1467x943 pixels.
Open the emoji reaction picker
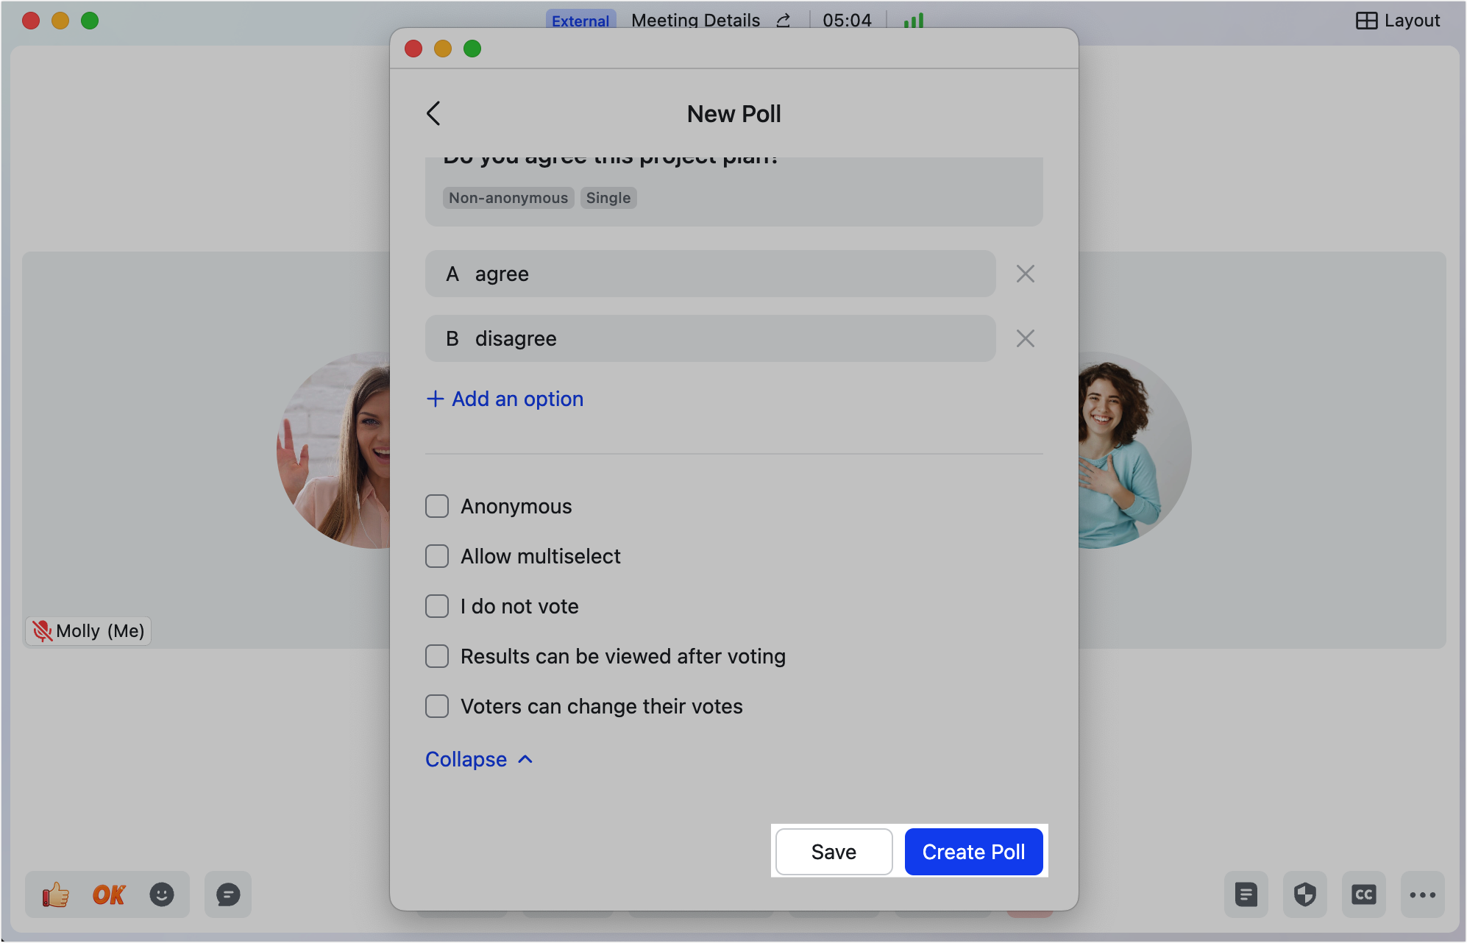tap(162, 894)
